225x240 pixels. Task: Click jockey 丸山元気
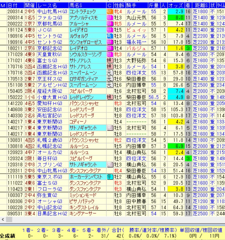(x=136, y=18)
